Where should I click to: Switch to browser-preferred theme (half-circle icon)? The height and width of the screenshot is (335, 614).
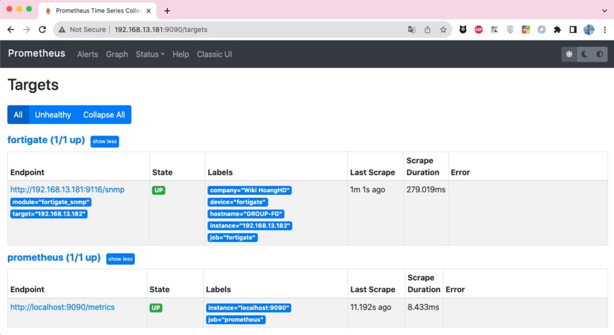click(600, 54)
